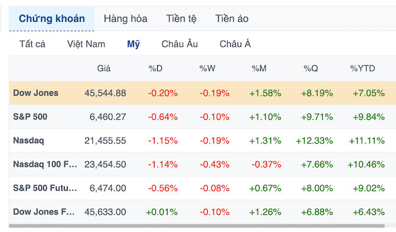Screen dimensions: 396x232
Task: Open Dow Jones Futures row
Action: point(202,212)
